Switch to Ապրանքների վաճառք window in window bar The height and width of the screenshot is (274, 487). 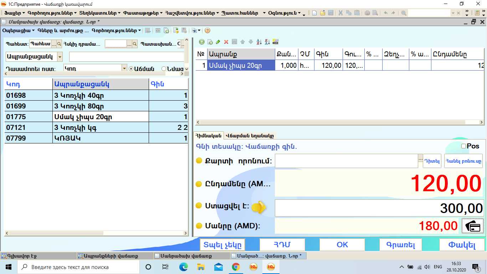click(115, 256)
